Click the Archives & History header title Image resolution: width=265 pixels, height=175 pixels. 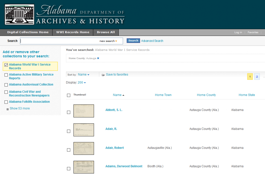click(x=80, y=21)
